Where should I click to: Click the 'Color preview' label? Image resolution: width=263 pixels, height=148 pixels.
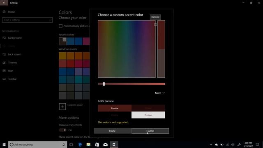(106, 101)
